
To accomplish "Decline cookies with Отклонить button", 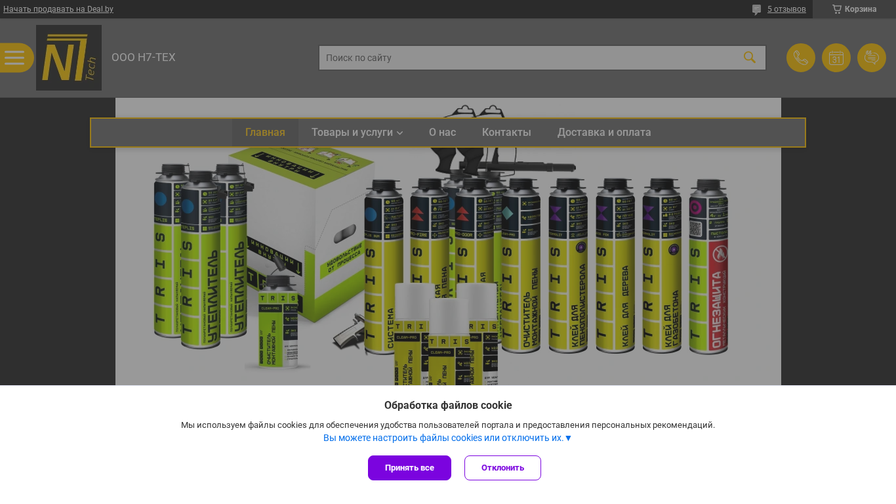I will tap(502, 468).
